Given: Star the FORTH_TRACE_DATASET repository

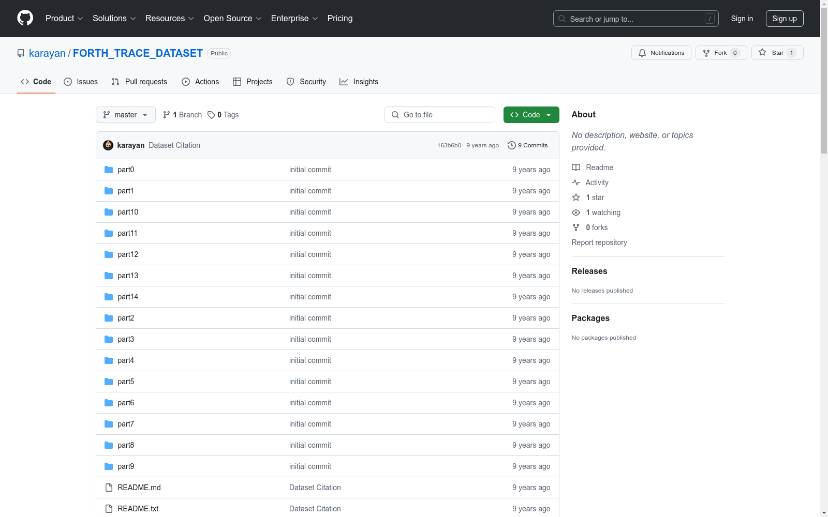Looking at the screenshot, I should [x=777, y=53].
